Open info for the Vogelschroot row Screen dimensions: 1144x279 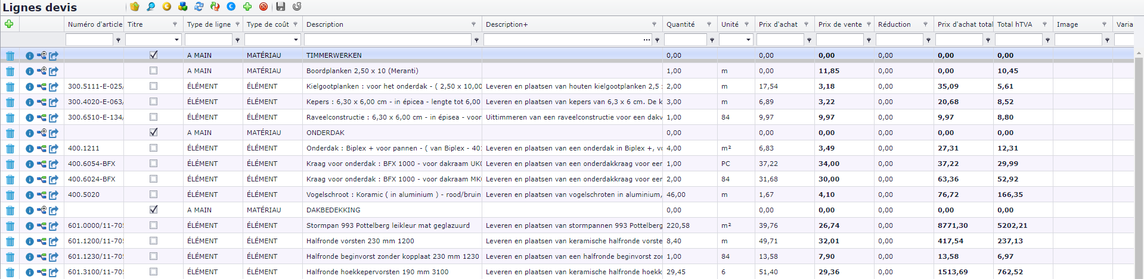pos(29,195)
